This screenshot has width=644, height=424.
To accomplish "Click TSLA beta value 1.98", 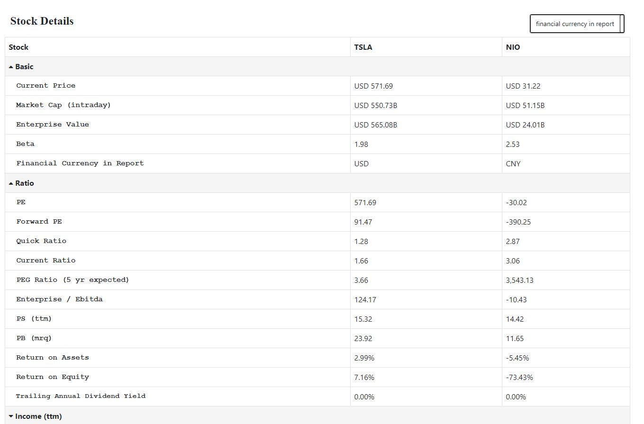I will coord(361,144).
